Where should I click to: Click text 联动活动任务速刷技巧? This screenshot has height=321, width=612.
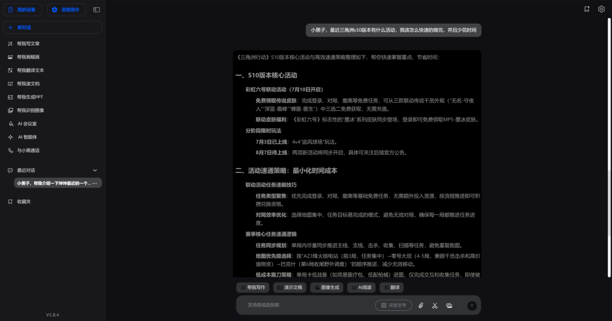(271, 185)
